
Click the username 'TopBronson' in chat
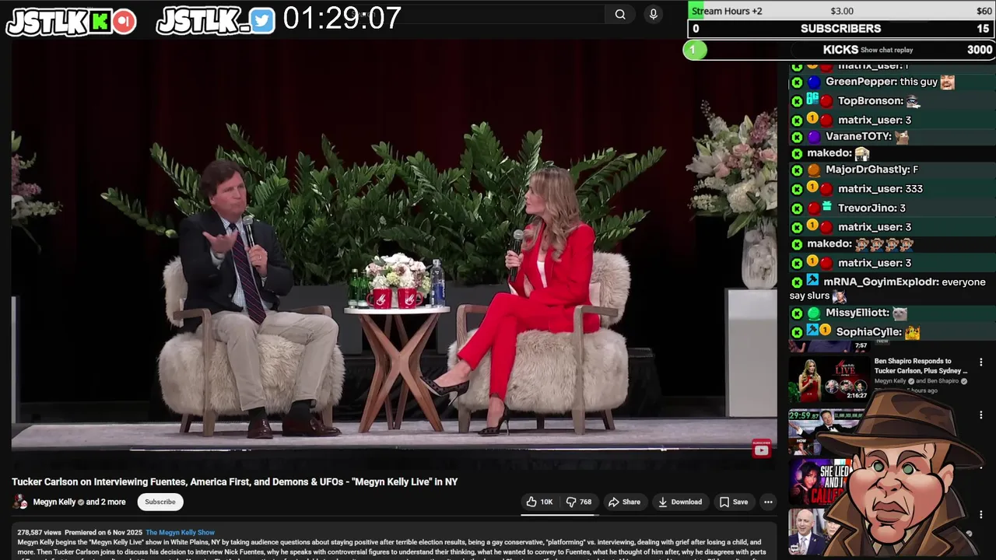871,101
